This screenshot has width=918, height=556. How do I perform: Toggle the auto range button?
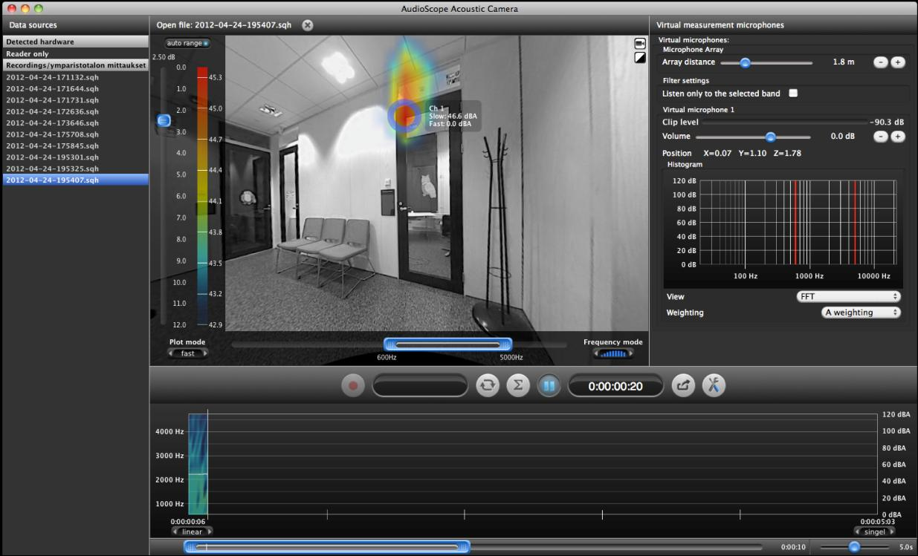188,43
